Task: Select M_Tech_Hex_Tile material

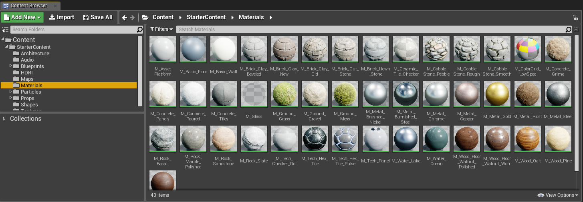Action: (x=315, y=146)
